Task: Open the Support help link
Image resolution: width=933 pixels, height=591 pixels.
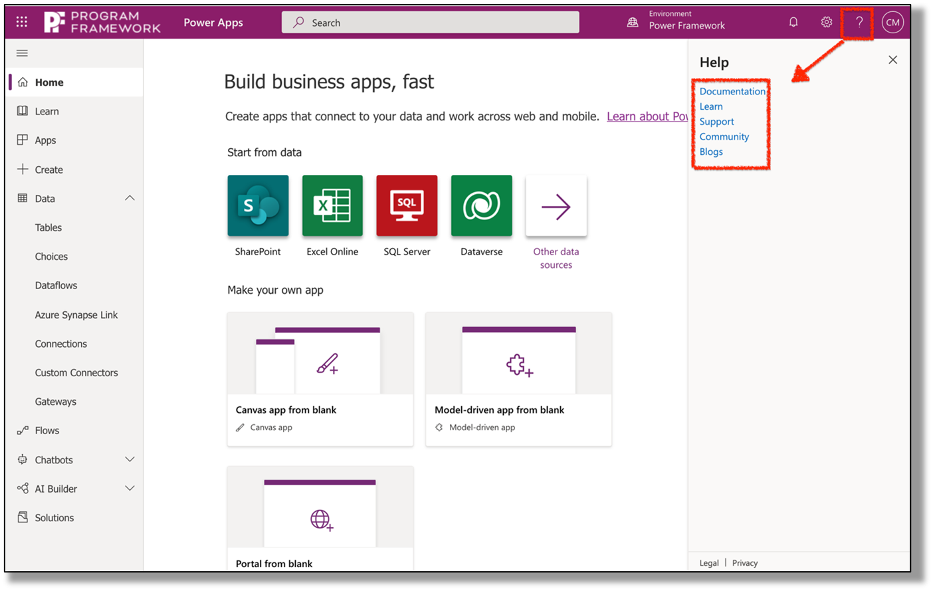Action: [x=716, y=122]
